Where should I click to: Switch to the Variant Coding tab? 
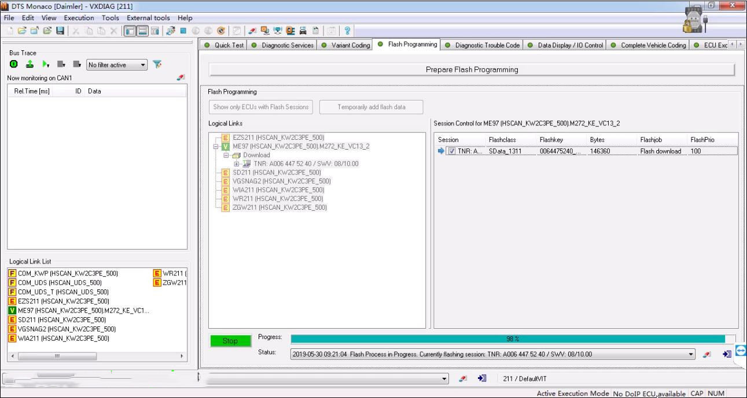(345, 45)
